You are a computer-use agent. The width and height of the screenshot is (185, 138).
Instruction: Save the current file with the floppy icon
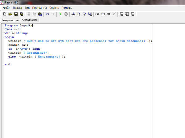(x=16, y=14)
